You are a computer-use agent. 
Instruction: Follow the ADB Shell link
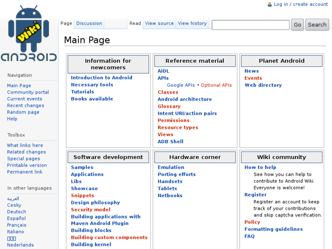click(x=170, y=142)
